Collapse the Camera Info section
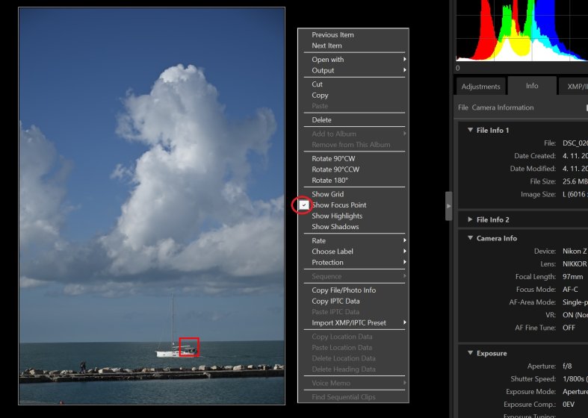Screen dimensions: 588x418 470,238
